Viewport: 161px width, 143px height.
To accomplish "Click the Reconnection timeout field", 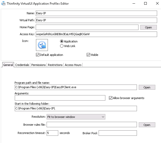I will click(x=52, y=133).
